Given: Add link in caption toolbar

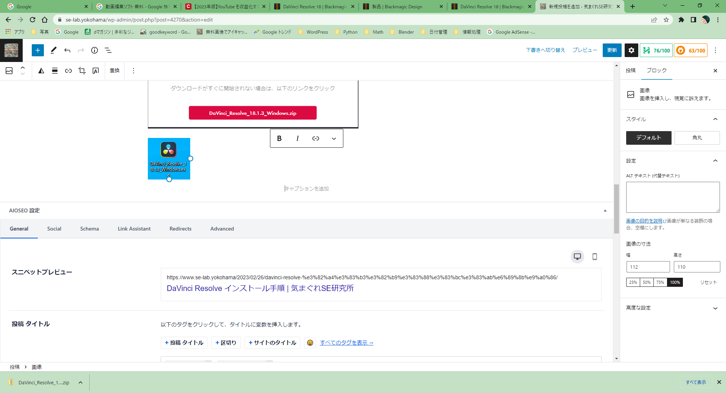Looking at the screenshot, I should tap(316, 138).
